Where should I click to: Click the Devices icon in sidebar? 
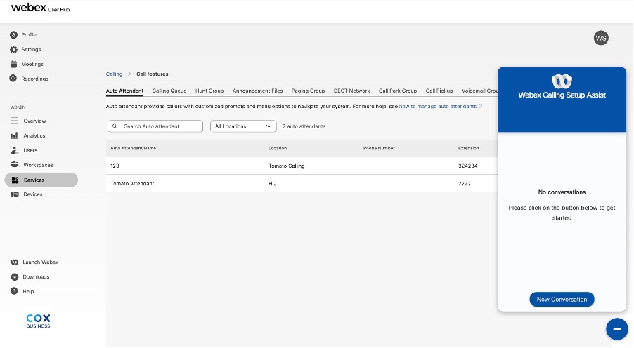[15, 194]
